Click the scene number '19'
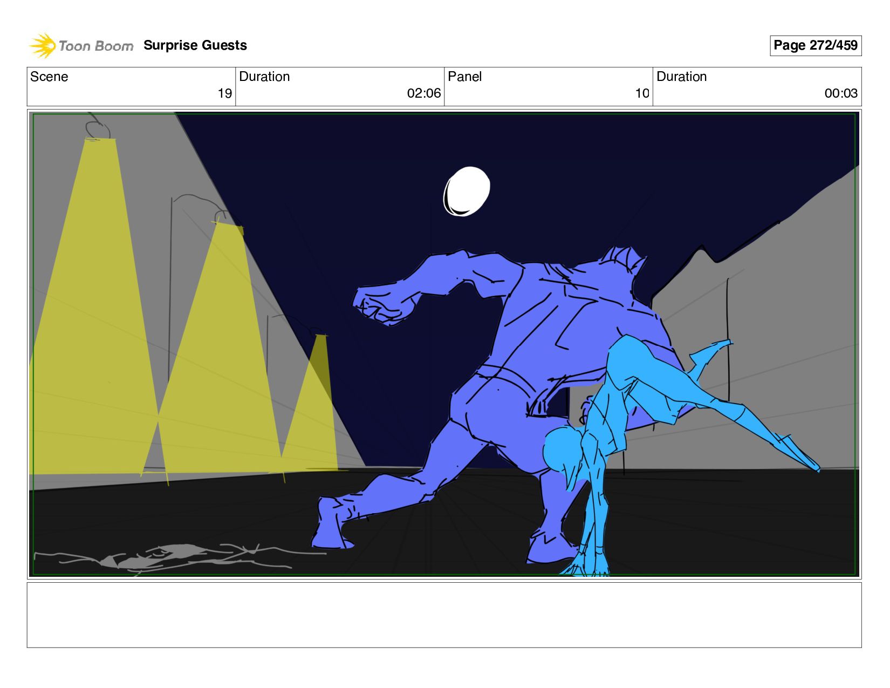Viewport: 890px width, 688px height. (x=225, y=93)
